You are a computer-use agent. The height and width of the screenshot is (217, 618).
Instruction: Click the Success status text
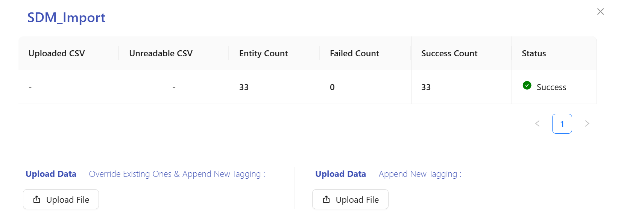coord(551,87)
